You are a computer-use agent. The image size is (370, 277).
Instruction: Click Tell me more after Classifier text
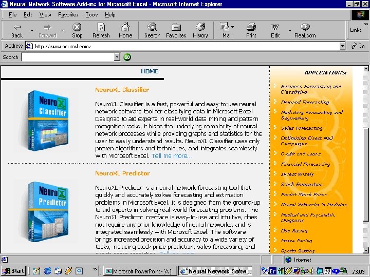pos(172,156)
